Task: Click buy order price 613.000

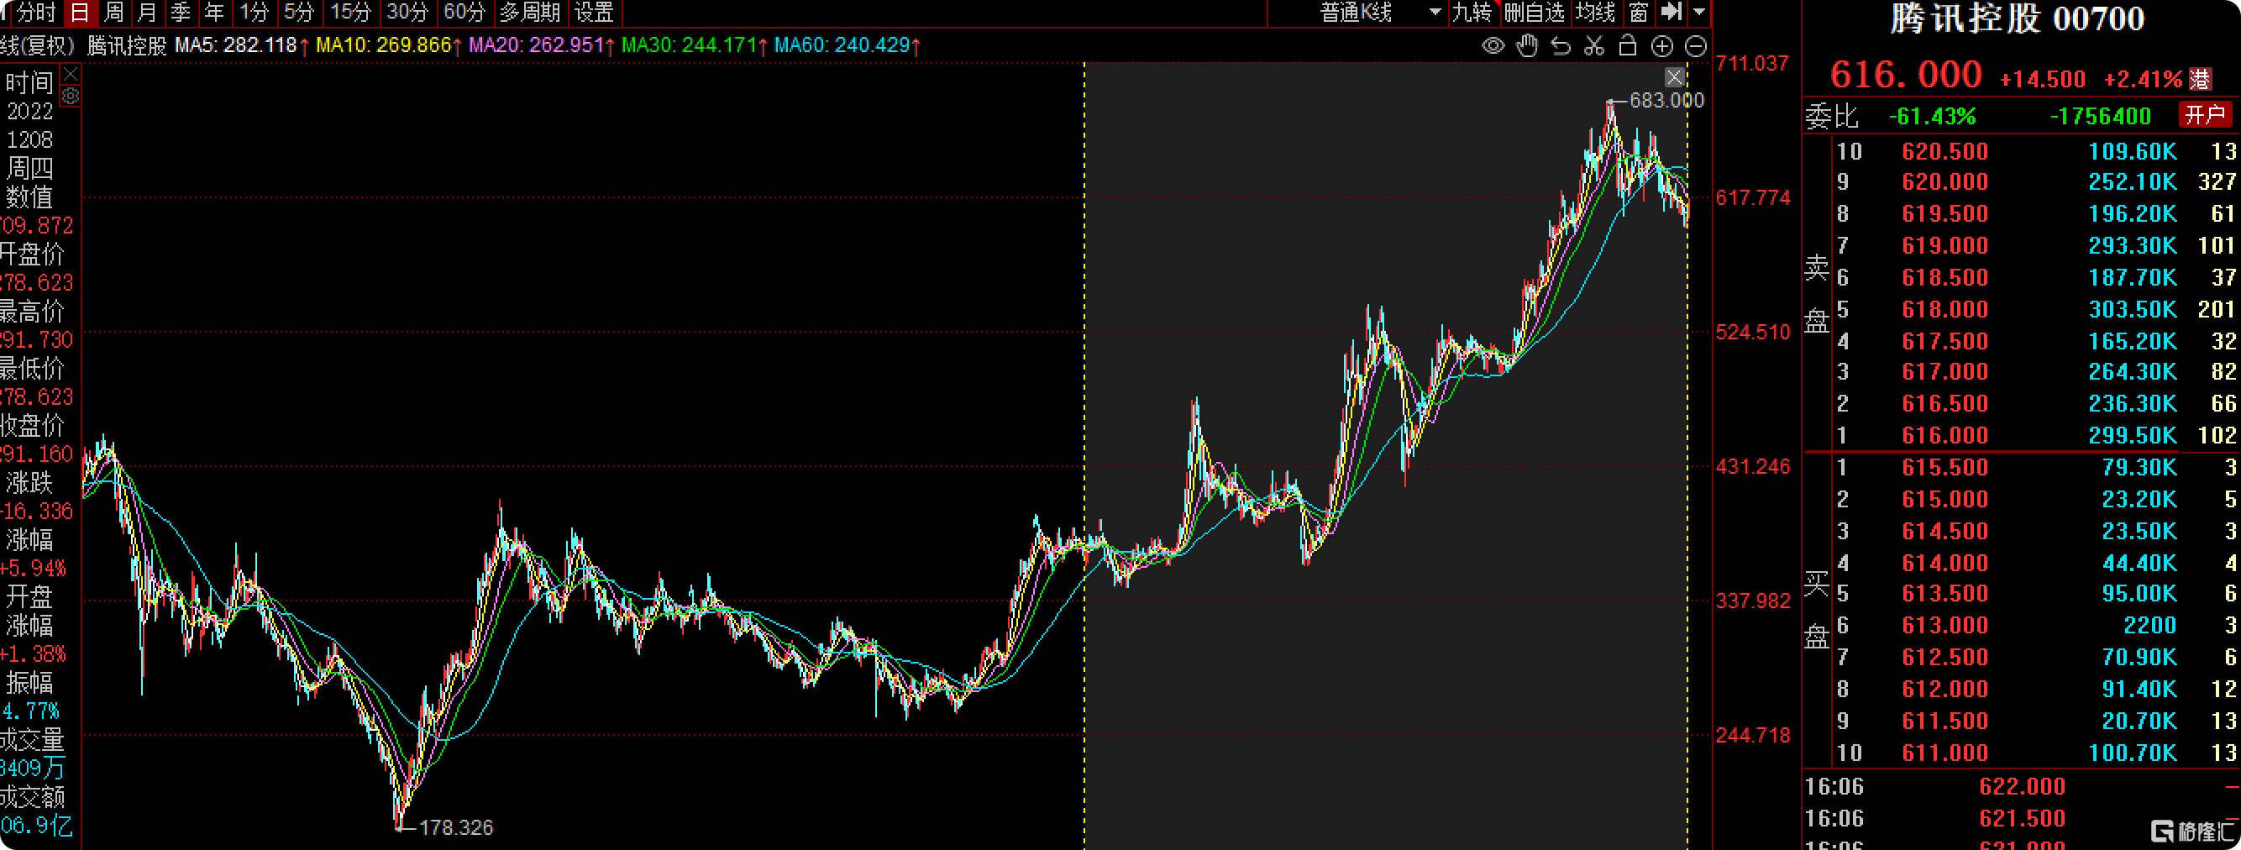Action: point(1944,625)
